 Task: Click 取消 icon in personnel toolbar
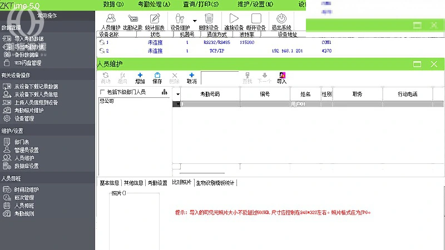click(x=191, y=78)
